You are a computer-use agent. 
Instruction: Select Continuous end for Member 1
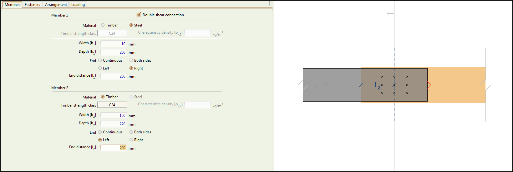pyautogui.click(x=100, y=60)
